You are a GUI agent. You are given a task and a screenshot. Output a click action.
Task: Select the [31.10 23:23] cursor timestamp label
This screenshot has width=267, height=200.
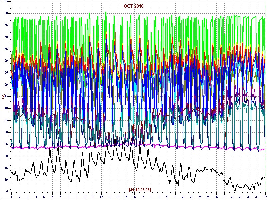pos(140,189)
